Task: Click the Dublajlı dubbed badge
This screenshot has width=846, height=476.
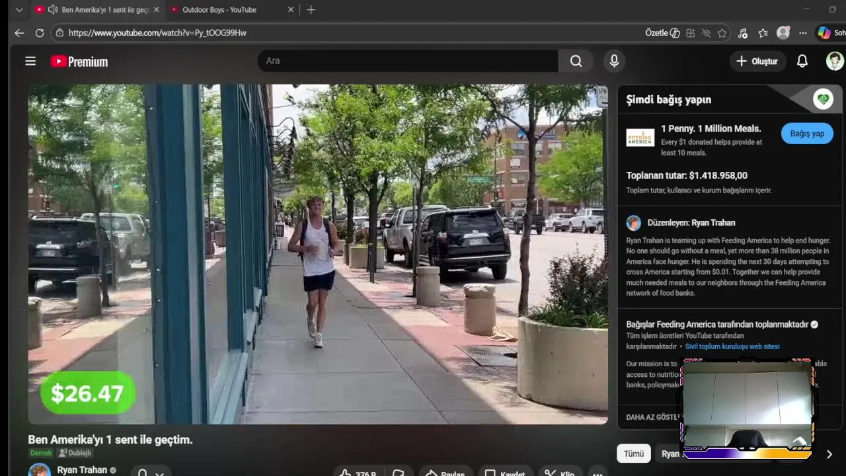Action: (75, 453)
